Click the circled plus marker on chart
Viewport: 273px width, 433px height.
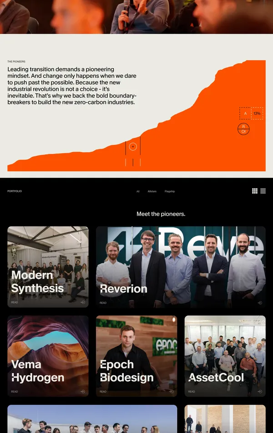point(133,146)
